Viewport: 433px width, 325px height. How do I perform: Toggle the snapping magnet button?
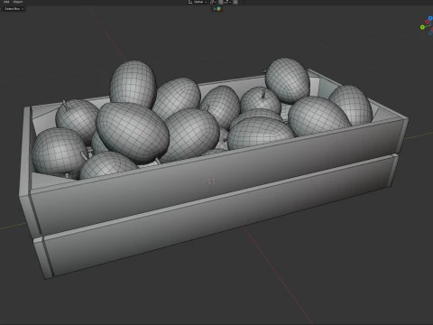click(x=220, y=2)
